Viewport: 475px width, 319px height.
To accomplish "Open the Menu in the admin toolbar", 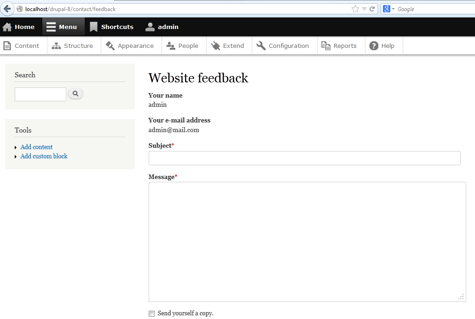I will 63,26.
